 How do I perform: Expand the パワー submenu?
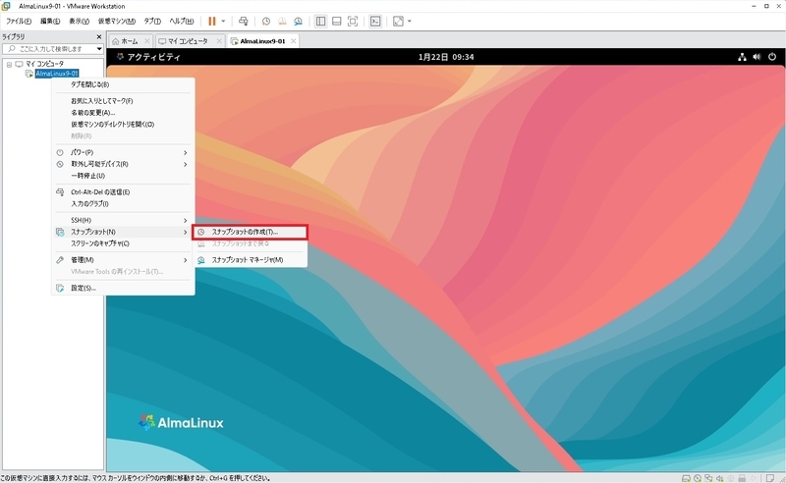coord(123,152)
